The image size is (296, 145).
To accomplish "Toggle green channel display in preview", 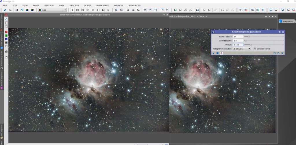I will pos(6,35).
